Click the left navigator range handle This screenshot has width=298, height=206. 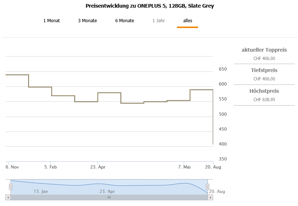coord(11,187)
